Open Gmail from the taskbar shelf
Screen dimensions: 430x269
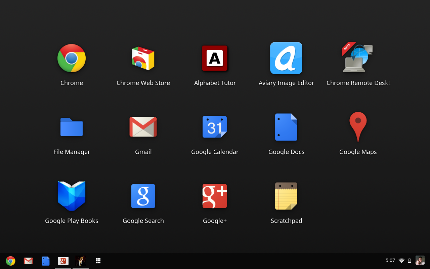coord(28,261)
